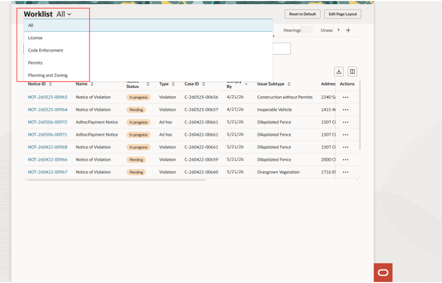The image size is (442, 283).
Task: Open notice NOT-260323-00964
Action: 48,110
